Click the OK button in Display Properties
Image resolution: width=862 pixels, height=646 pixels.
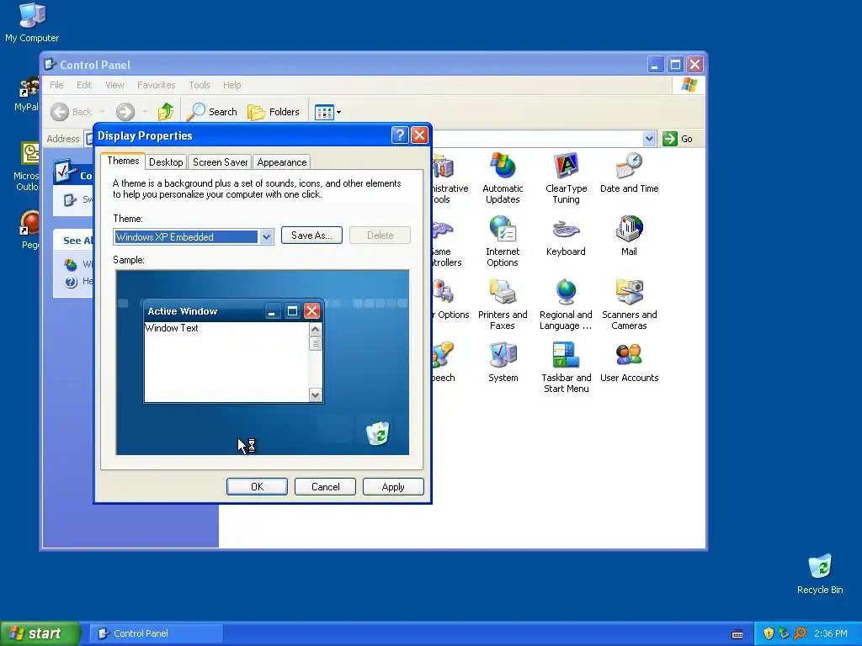pos(257,487)
